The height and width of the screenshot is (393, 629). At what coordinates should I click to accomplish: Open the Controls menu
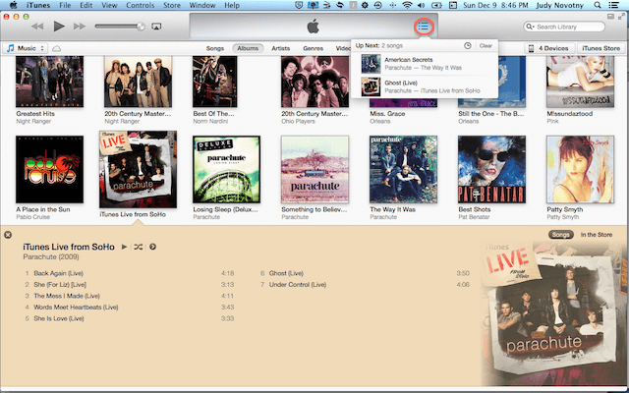pos(140,5)
